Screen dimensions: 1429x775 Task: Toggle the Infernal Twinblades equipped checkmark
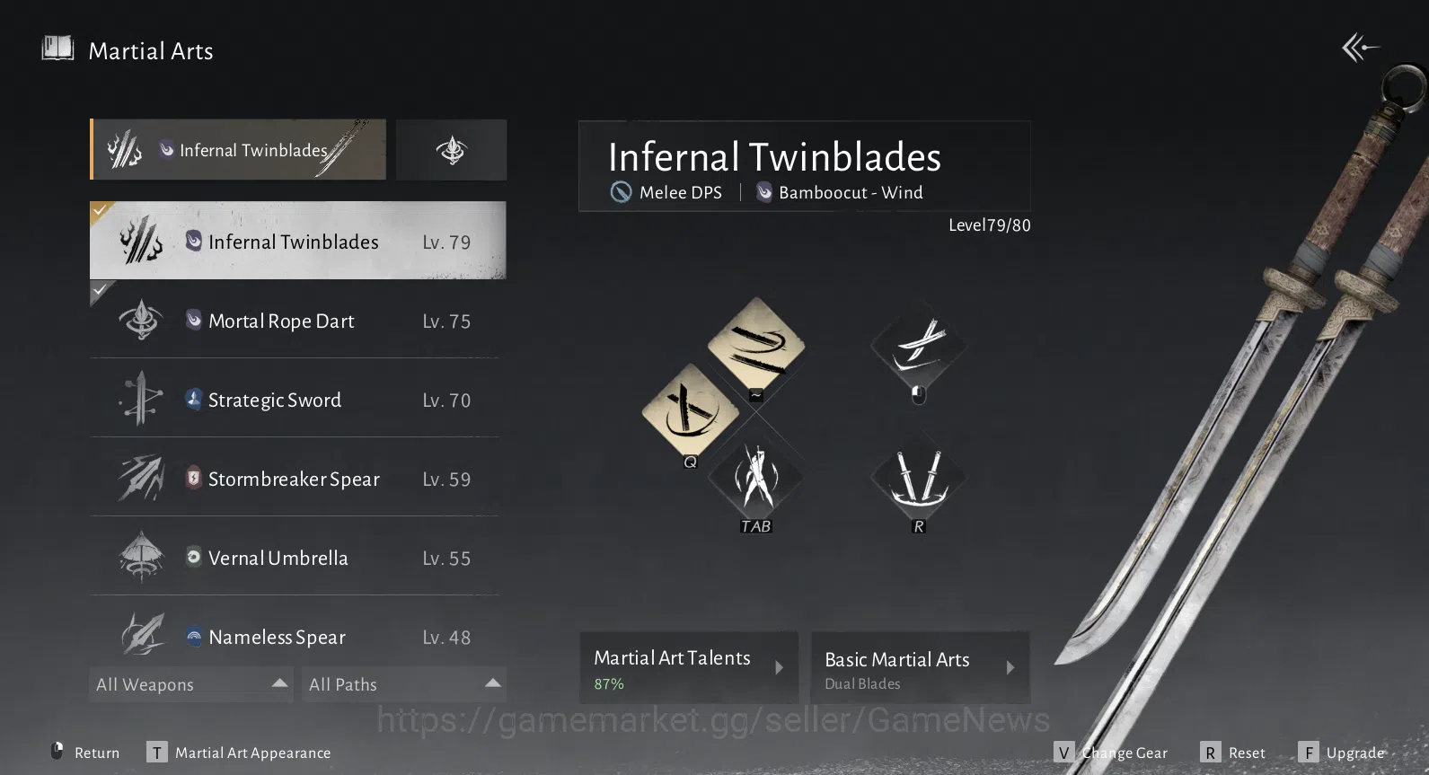click(101, 210)
